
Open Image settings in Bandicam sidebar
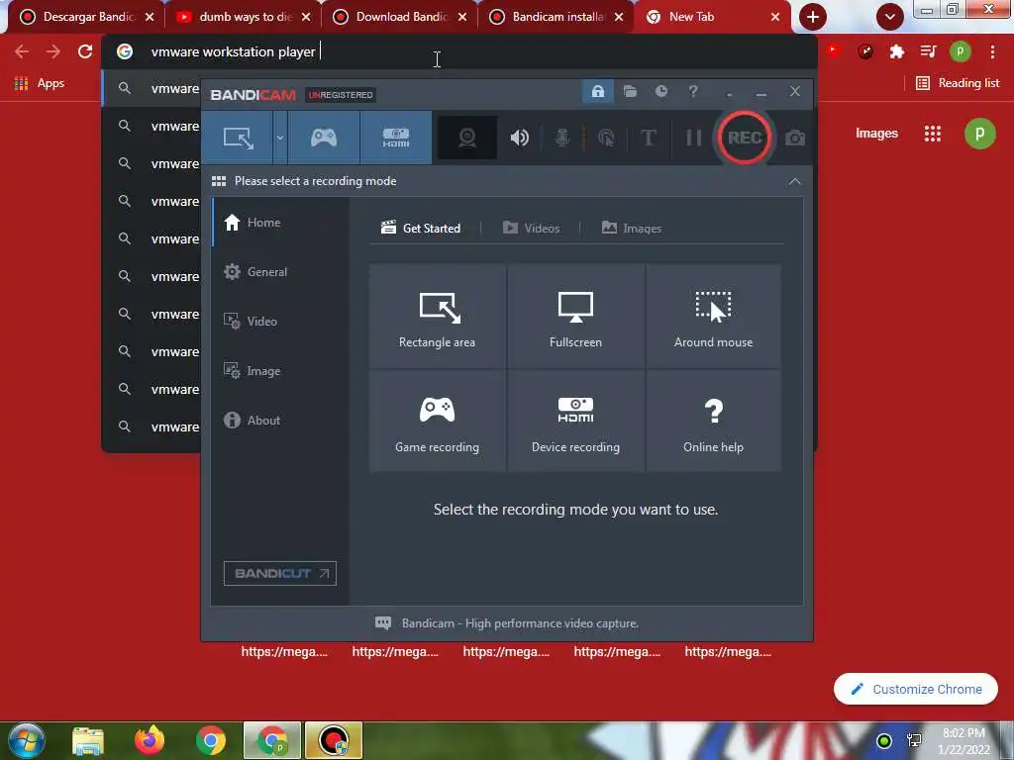[280, 371]
